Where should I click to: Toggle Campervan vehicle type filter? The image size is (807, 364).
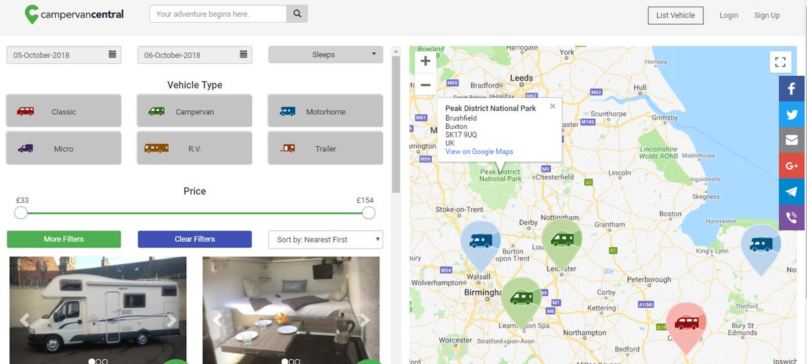[x=194, y=111]
